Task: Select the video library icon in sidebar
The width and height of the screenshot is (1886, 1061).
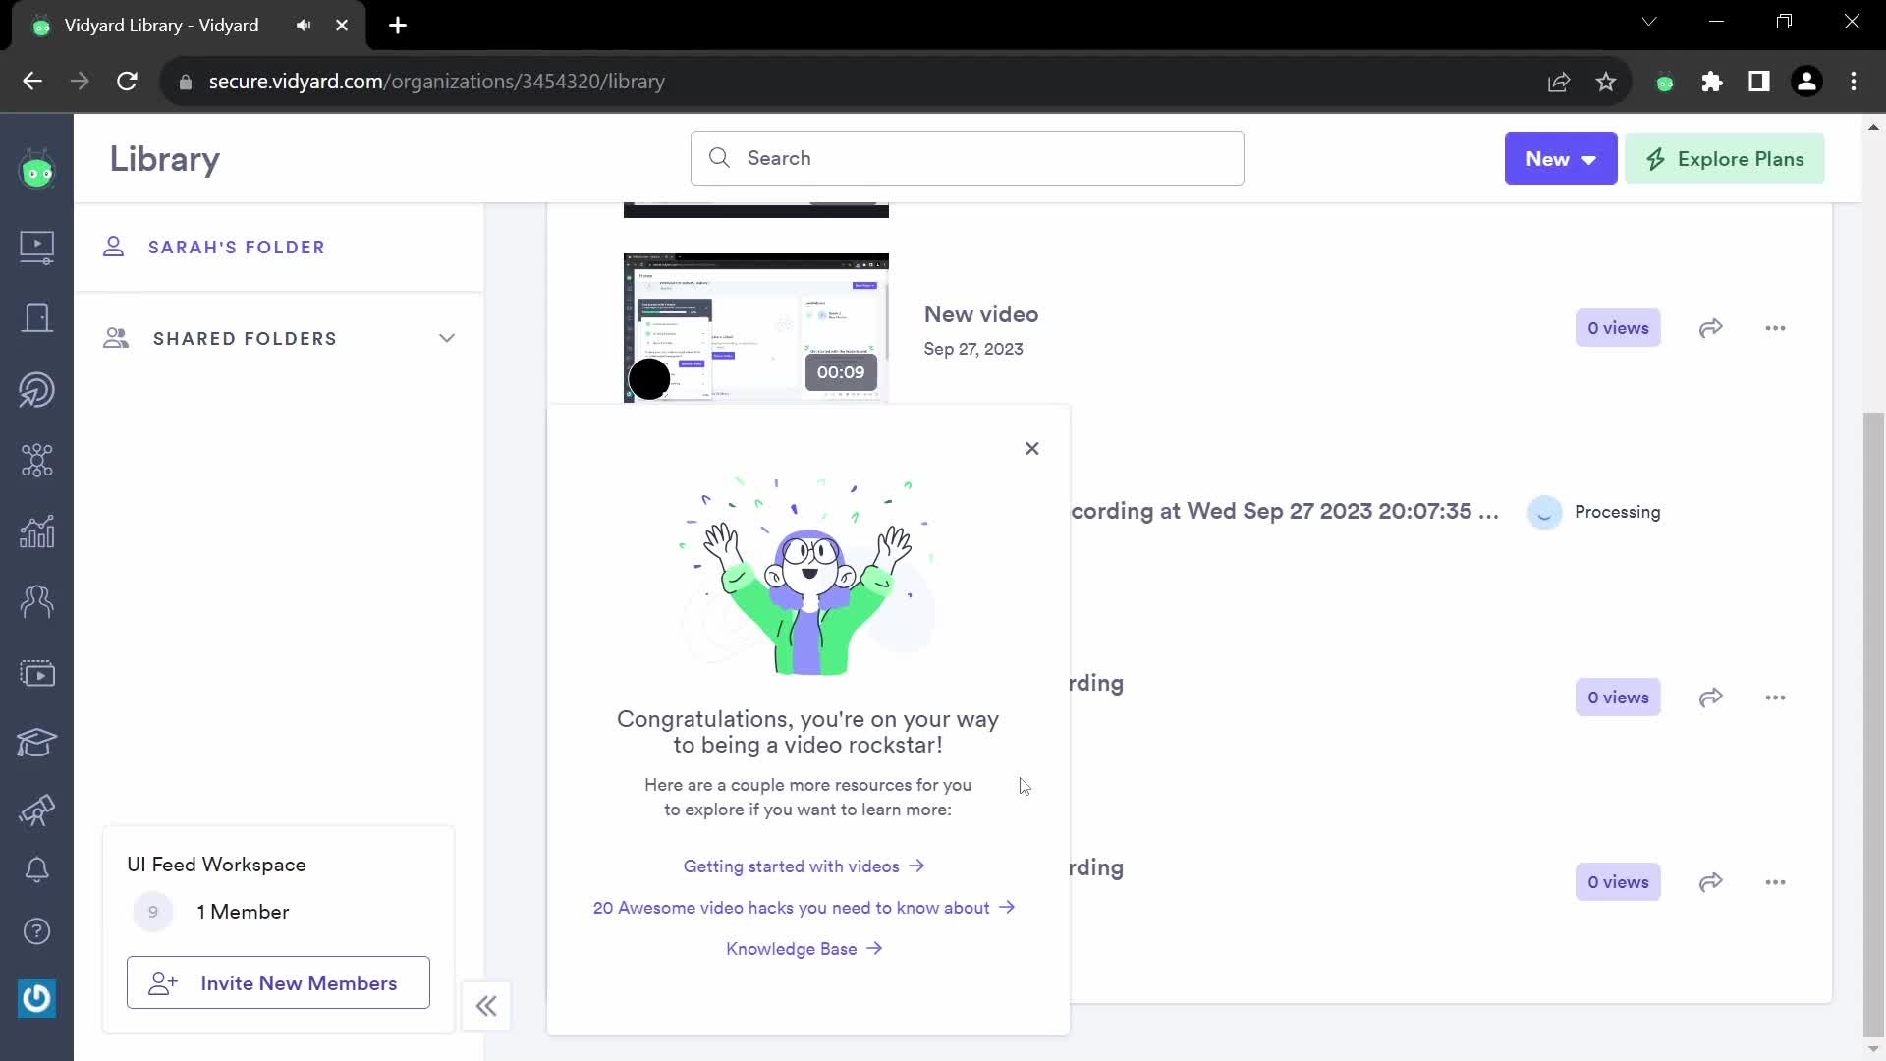Action: point(36,244)
